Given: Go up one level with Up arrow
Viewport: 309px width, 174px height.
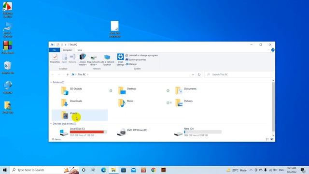Looking at the screenshot, I should 68,74.
